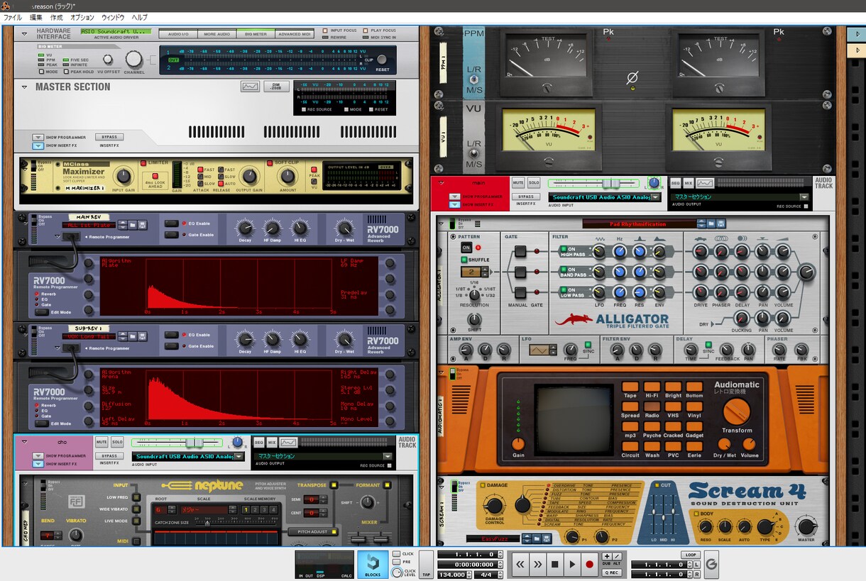
Task: Toggle the Alligator High Pass filter ON
Action: 565,250
